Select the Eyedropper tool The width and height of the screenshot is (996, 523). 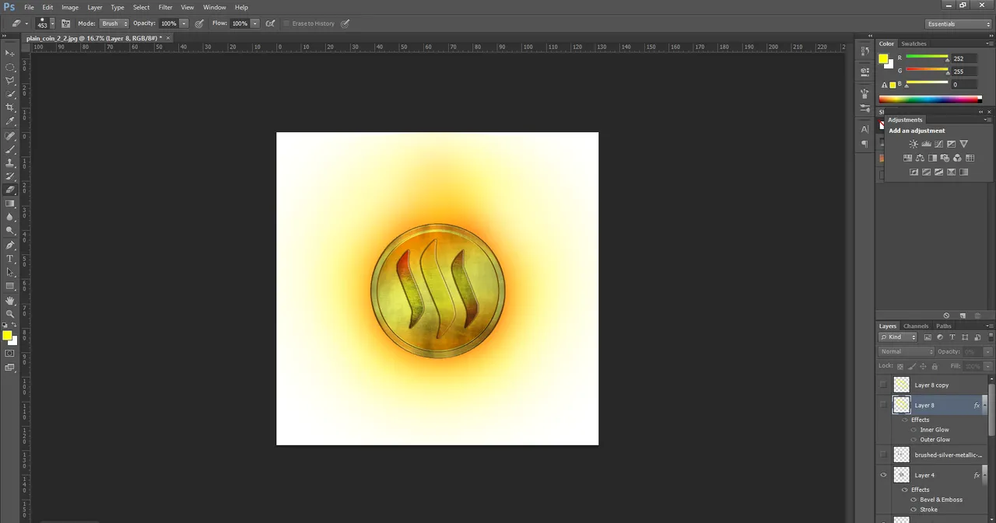pyautogui.click(x=10, y=121)
